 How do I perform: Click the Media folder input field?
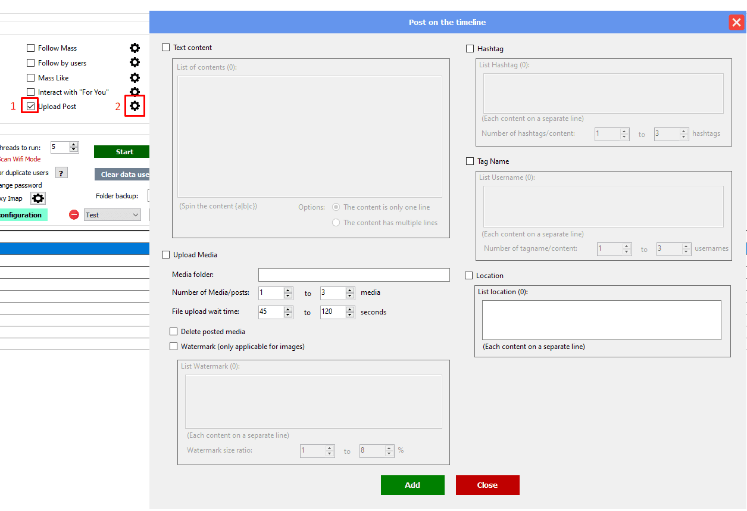(x=354, y=275)
